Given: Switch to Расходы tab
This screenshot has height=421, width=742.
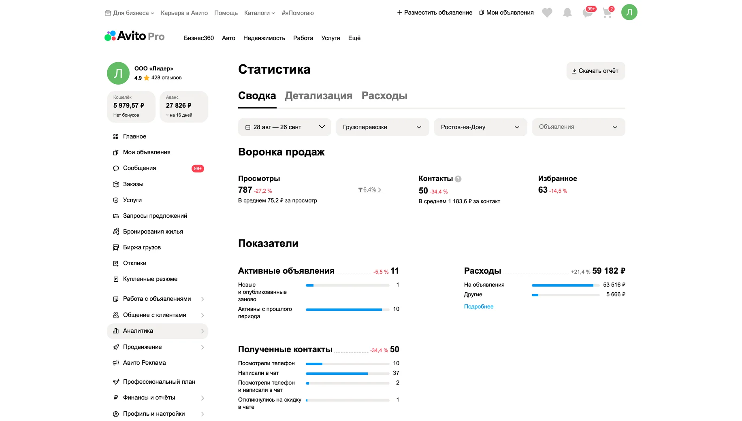Looking at the screenshot, I should pyautogui.click(x=384, y=96).
